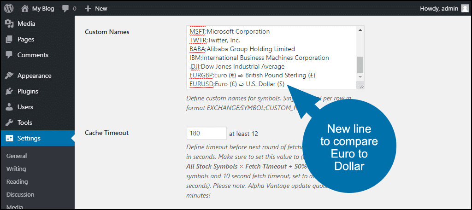The image size is (472, 210).
Task: Click the BABA;Alibaba Group Holding Limited line
Action: coord(242,49)
